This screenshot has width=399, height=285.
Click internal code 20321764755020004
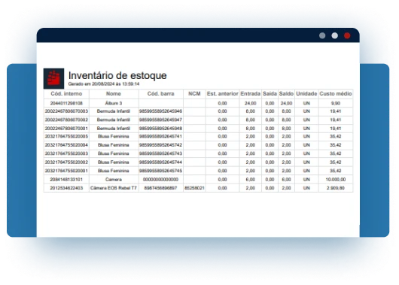(66, 145)
